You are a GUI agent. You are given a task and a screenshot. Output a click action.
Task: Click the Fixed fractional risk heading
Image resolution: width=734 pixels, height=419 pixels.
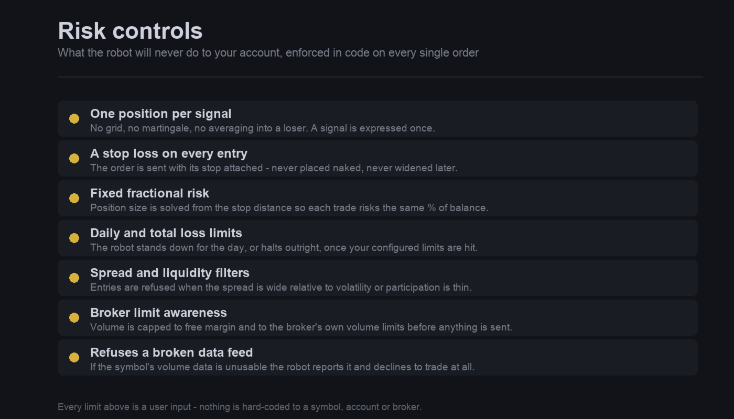[x=149, y=193]
